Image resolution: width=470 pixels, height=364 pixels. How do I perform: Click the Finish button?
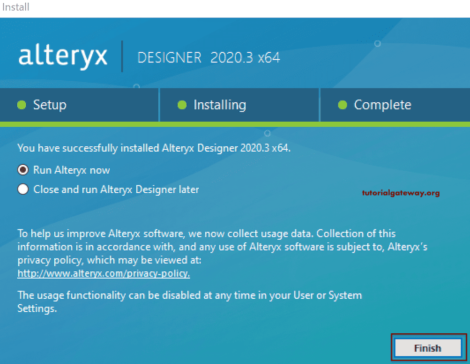pyautogui.click(x=428, y=348)
